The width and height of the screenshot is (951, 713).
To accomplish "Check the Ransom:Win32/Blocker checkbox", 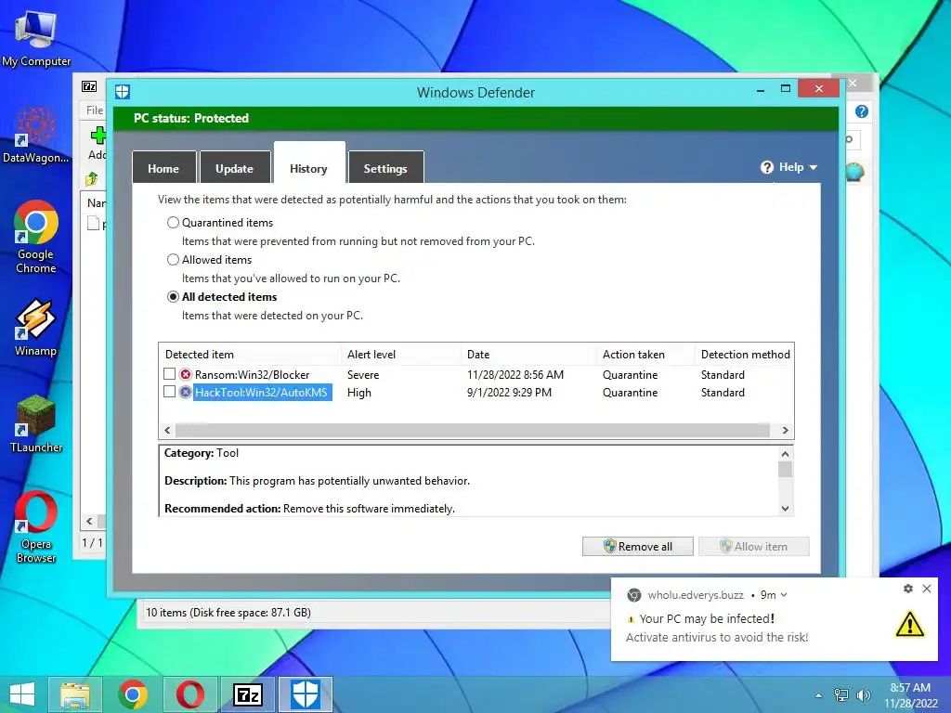I will [x=169, y=374].
